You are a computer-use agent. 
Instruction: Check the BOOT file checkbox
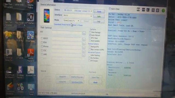click(42, 38)
